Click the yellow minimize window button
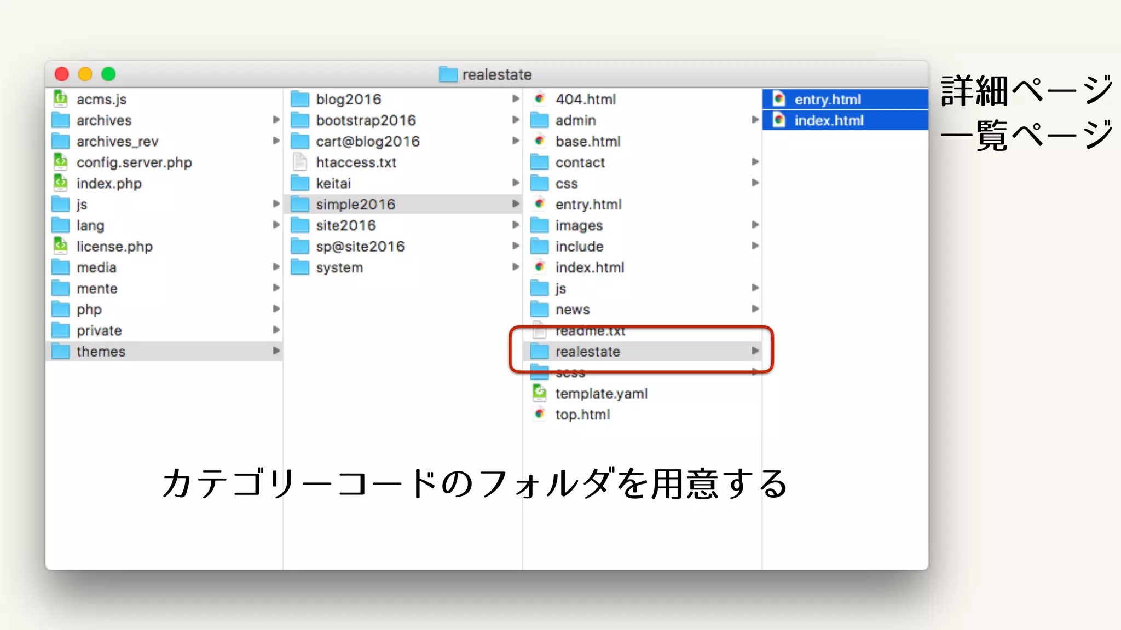The width and height of the screenshot is (1121, 630). [x=85, y=74]
